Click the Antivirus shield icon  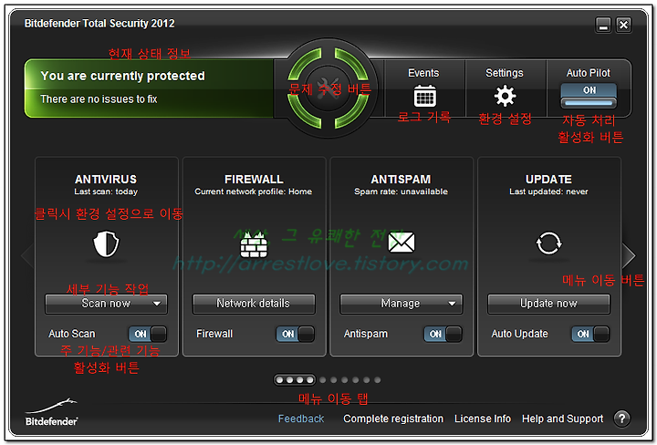(x=106, y=243)
